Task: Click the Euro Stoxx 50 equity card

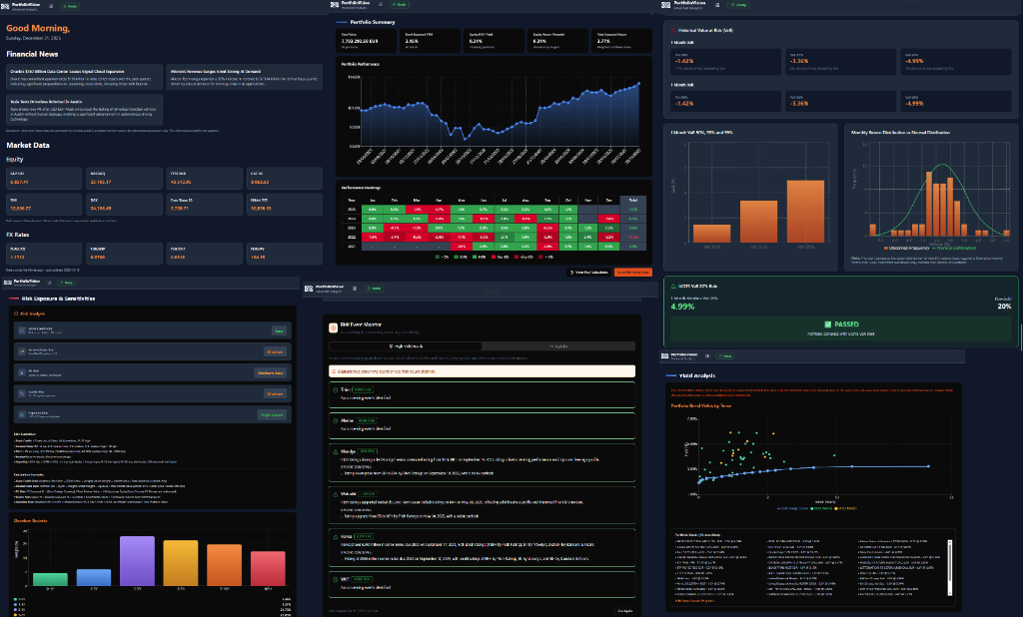Action: 205,204
